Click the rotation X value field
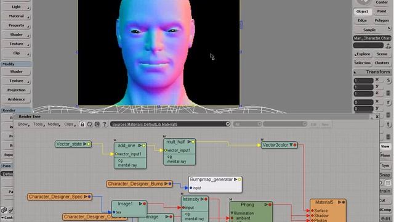Viewport: 394px width, 222px height. point(363,102)
